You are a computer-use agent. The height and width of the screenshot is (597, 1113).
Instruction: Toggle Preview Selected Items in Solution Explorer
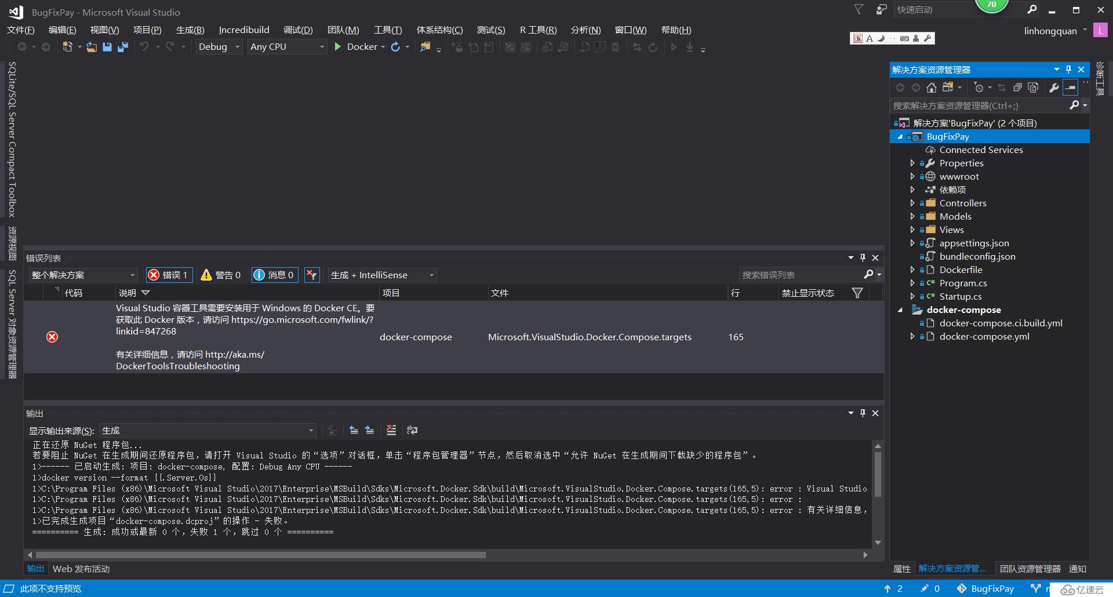click(1070, 88)
